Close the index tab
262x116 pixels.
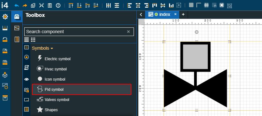tap(175, 14)
